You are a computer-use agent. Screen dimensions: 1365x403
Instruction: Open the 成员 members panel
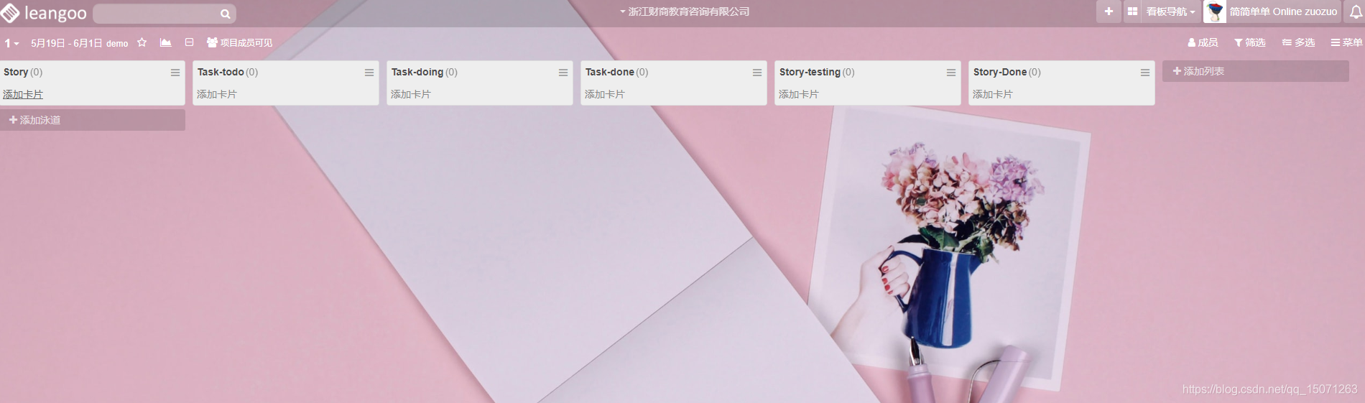click(x=1203, y=42)
